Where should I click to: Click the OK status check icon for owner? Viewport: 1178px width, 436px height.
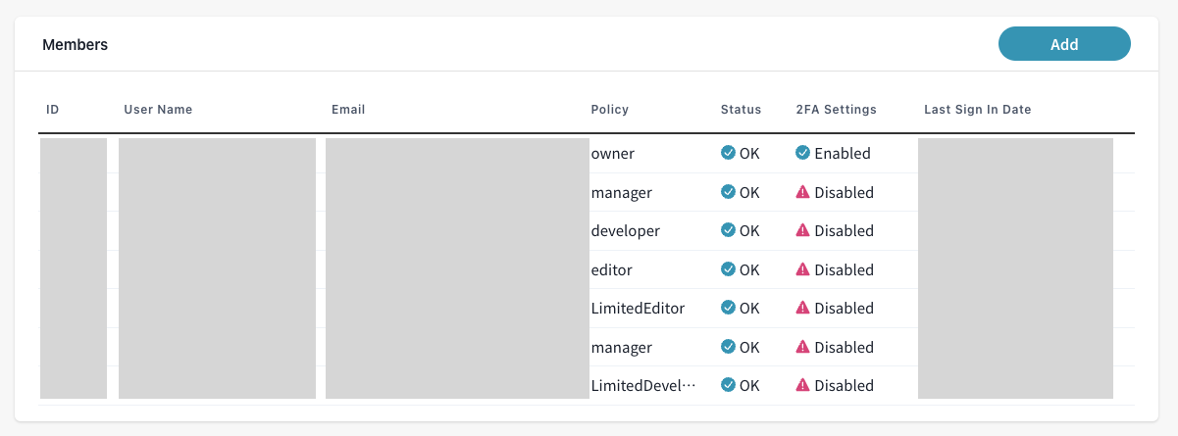[728, 153]
